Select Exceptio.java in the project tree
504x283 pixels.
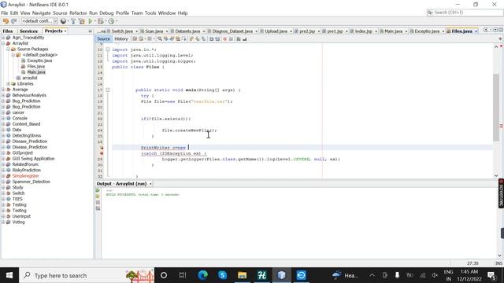[39, 61]
